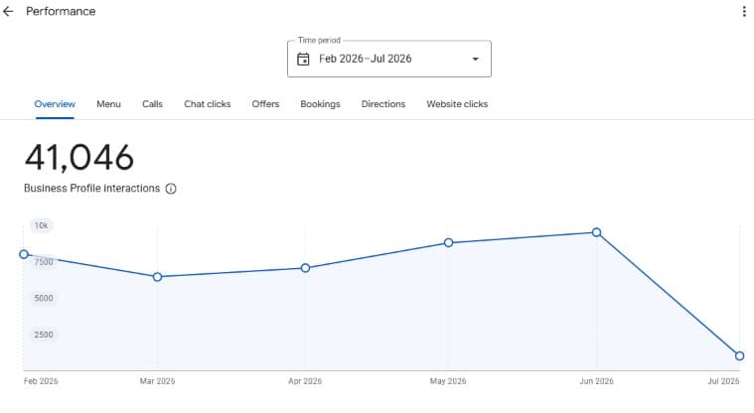
Task: Click the Feb 2026 data point on chart
Action: point(24,254)
